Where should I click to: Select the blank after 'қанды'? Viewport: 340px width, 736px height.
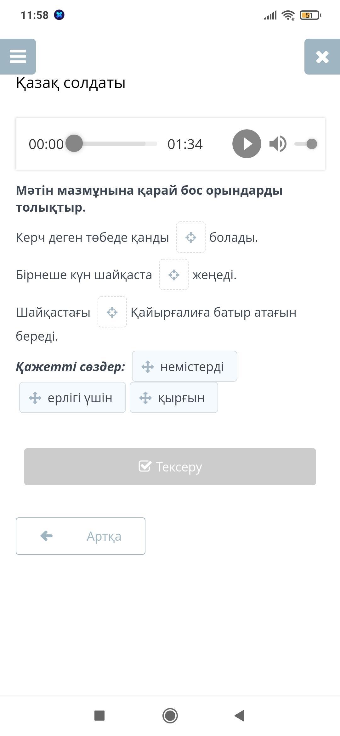pyautogui.click(x=191, y=237)
